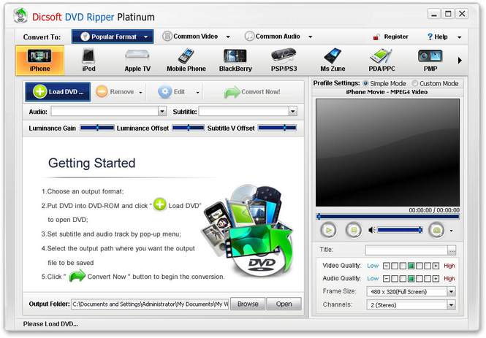Select the Ms Zune device profile
The height and width of the screenshot is (338, 486).
coord(333,61)
